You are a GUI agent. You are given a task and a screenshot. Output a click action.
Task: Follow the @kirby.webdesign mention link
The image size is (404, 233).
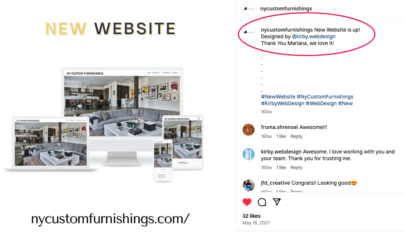[x=313, y=36]
